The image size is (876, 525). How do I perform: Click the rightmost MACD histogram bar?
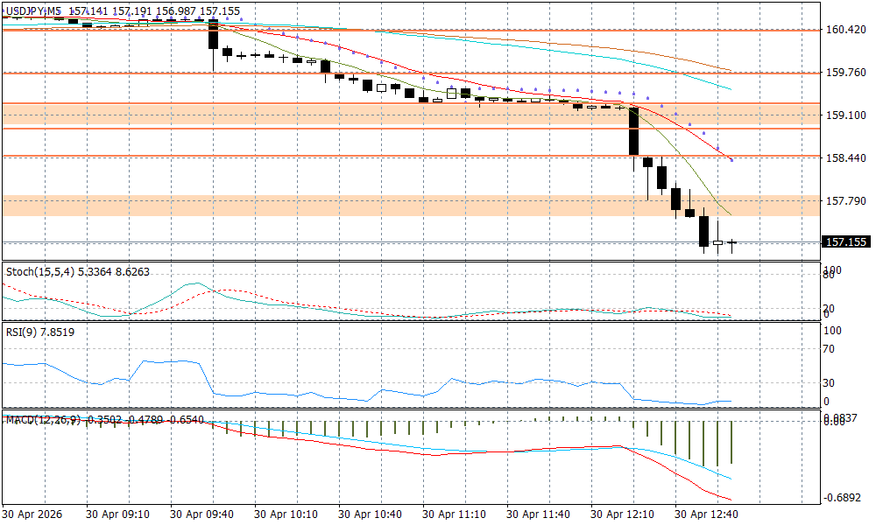point(731,442)
